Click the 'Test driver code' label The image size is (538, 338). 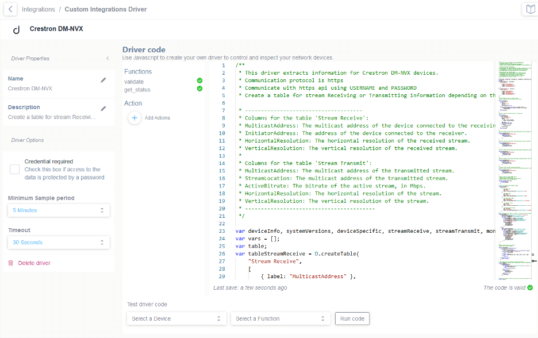(x=147, y=304)
